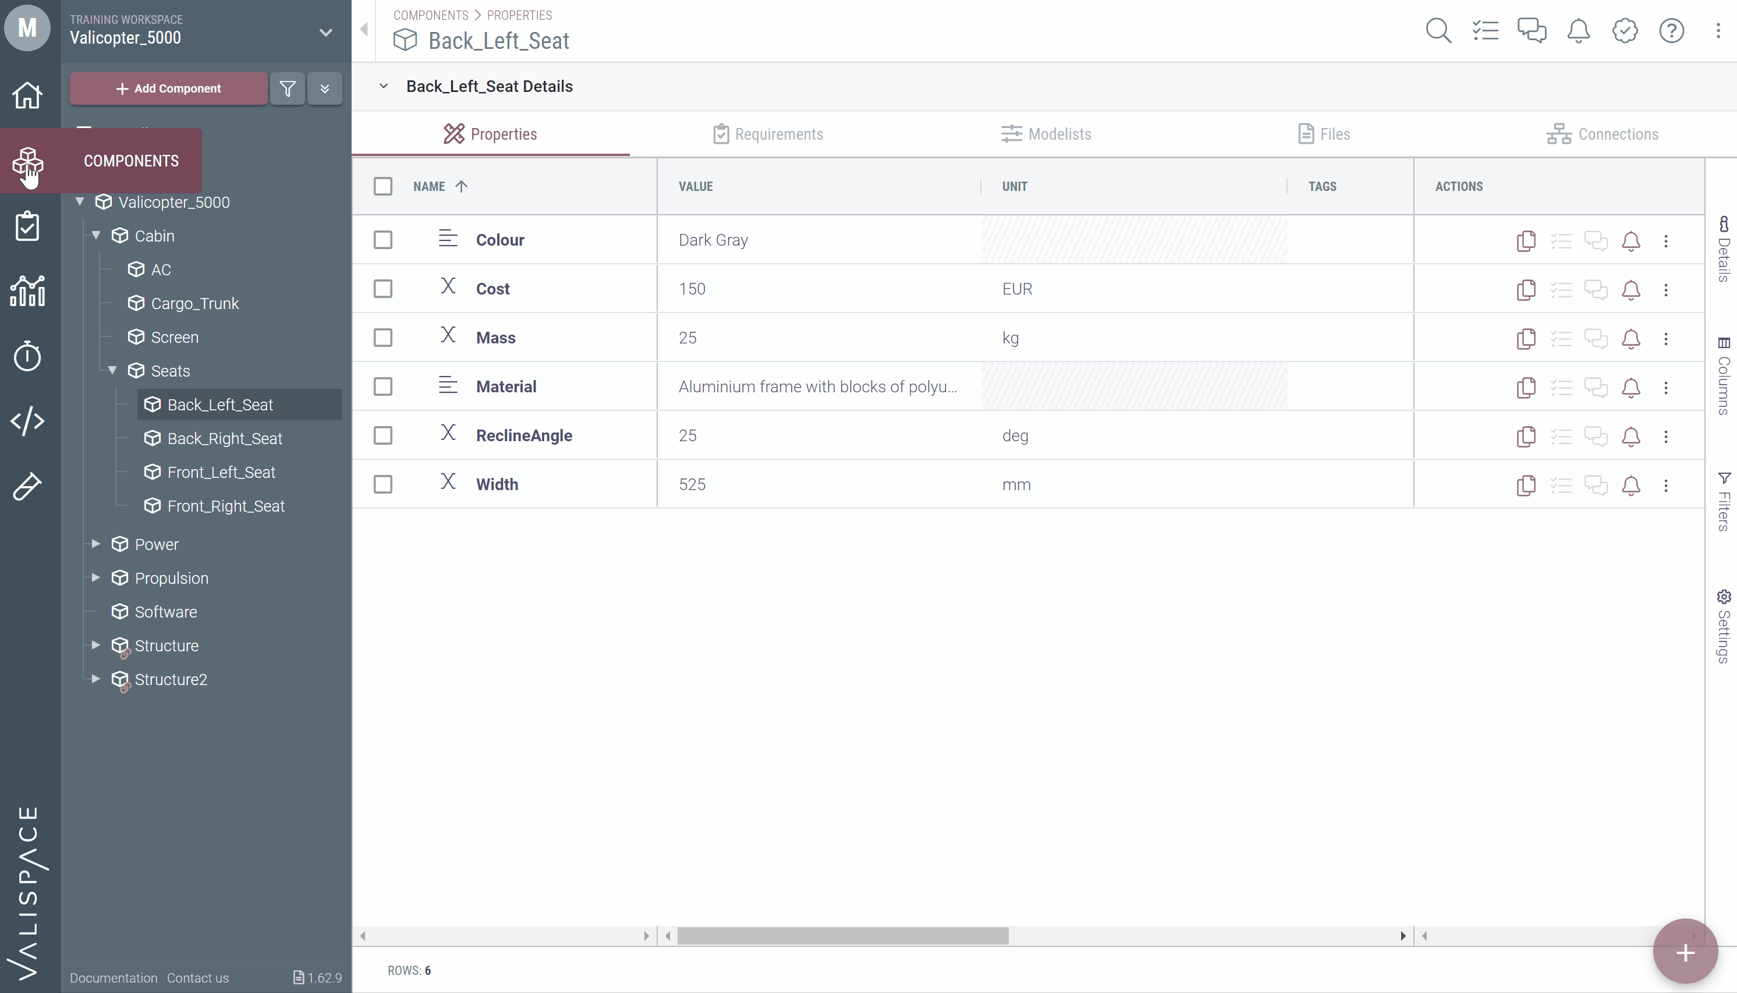Image resolution: width=1737 pixels, height=993 pixels.
Task: Open the Scripting code module icon
Action: click(27, 421)
